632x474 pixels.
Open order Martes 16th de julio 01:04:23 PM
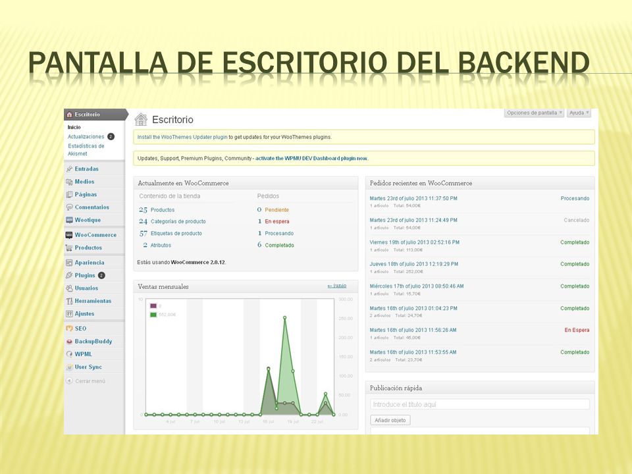pos(413,308)
